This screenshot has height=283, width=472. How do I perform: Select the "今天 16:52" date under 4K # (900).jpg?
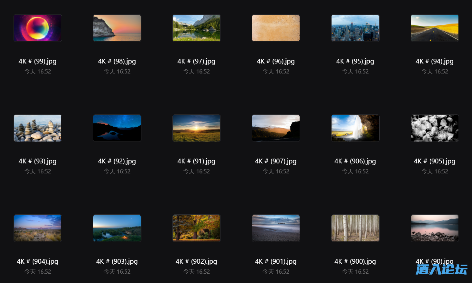355,272
